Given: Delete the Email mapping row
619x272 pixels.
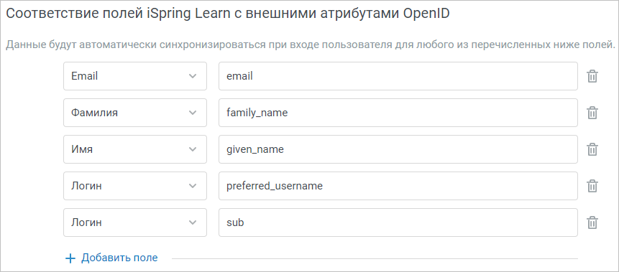Looking at the screenshot, I should [x=592, y=76].
